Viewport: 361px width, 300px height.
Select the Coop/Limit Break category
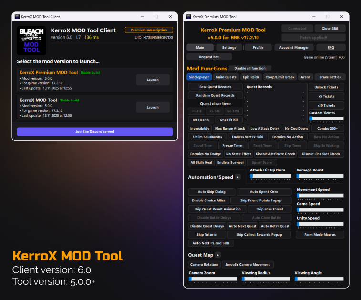[x=280, y=77]
